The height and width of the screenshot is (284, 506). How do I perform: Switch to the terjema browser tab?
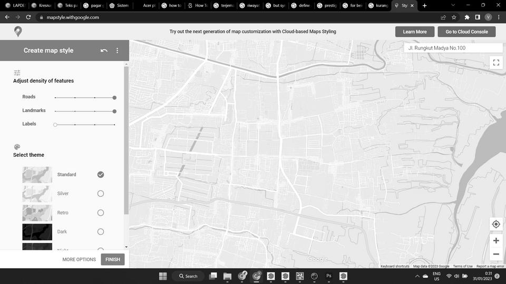coord(223,5)
